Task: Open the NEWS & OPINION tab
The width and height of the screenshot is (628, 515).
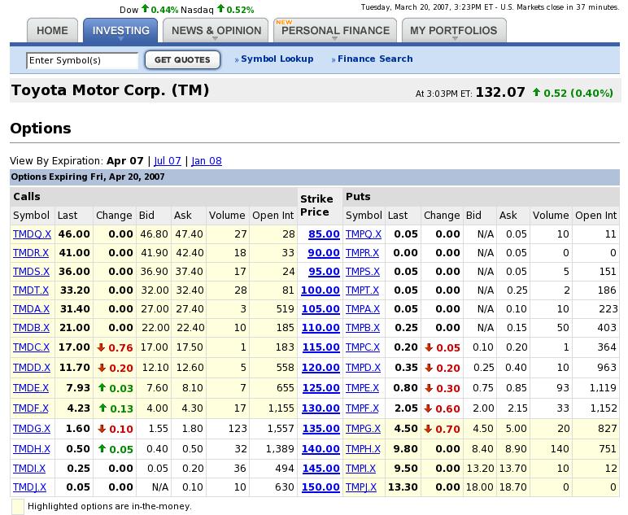Action: pyautogui.click(x=216, y=30)
